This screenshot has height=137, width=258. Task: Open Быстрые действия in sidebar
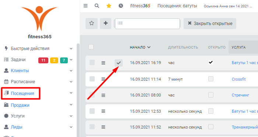pos(30,49)
